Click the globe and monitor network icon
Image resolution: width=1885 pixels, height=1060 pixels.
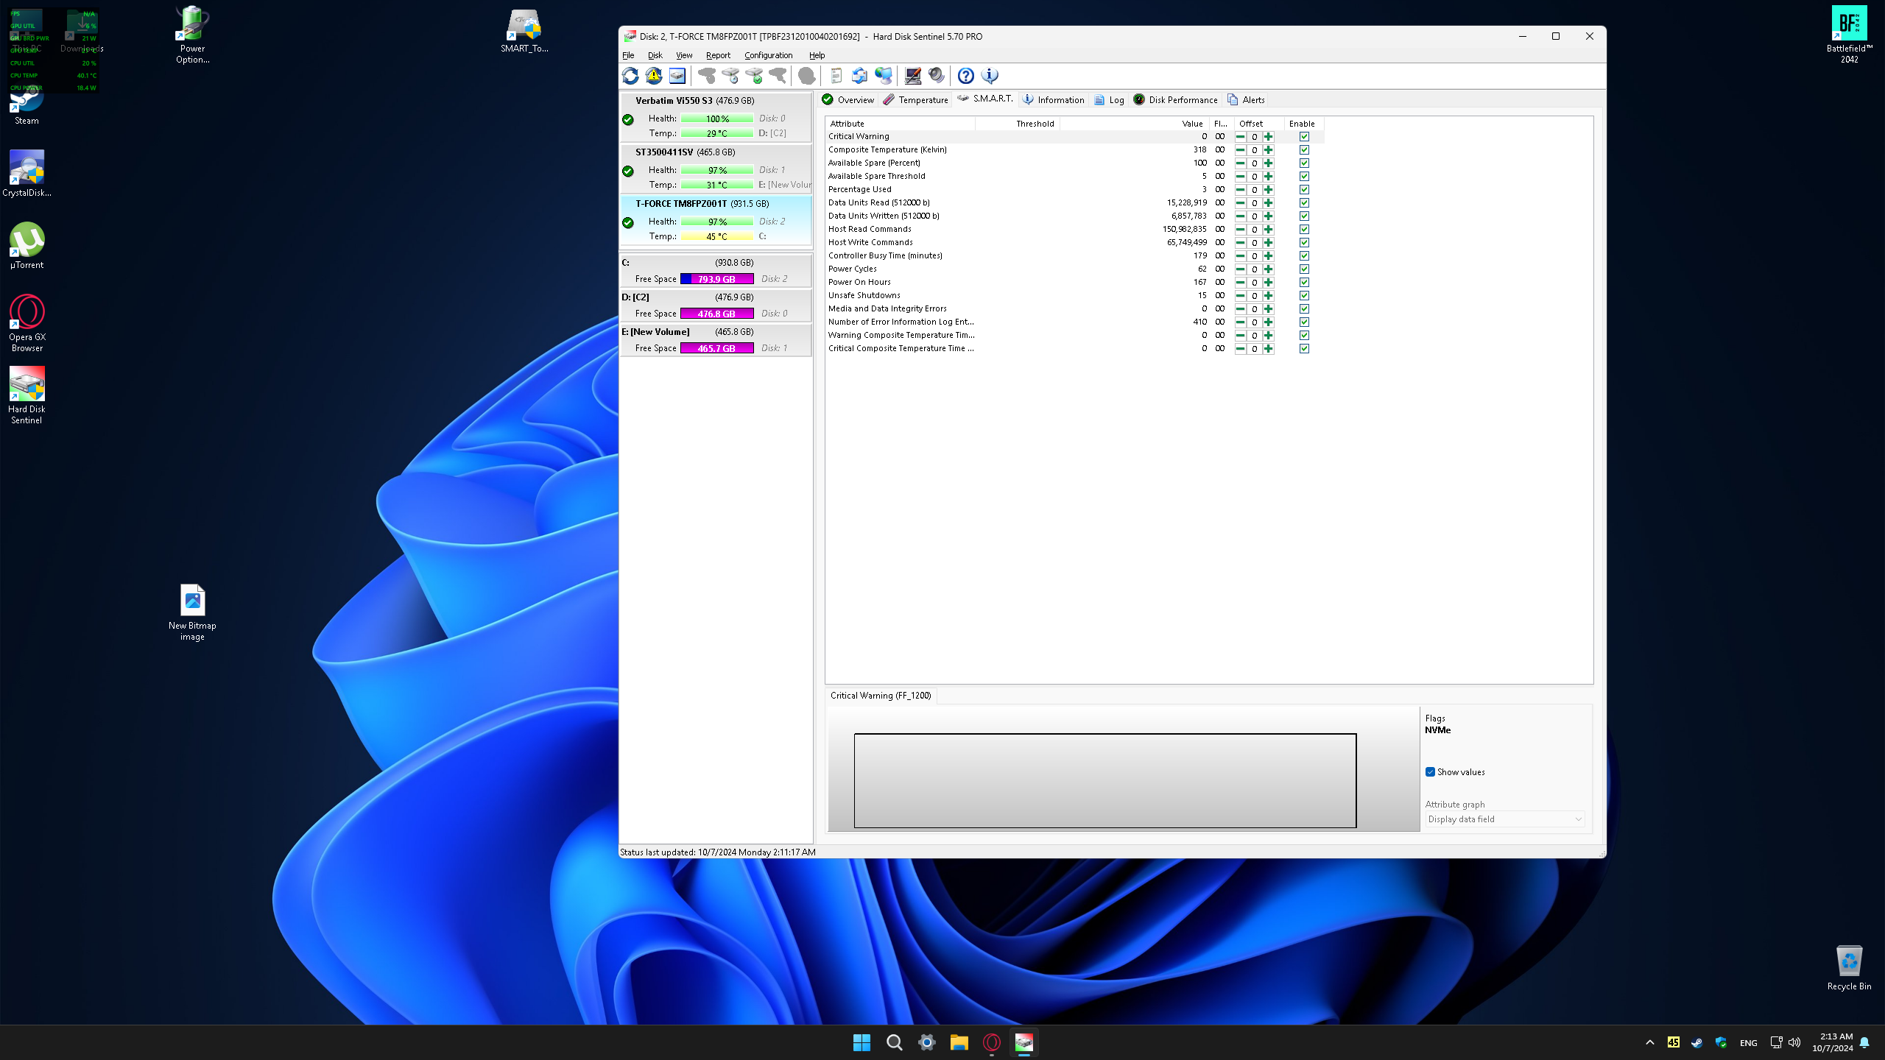883,76
